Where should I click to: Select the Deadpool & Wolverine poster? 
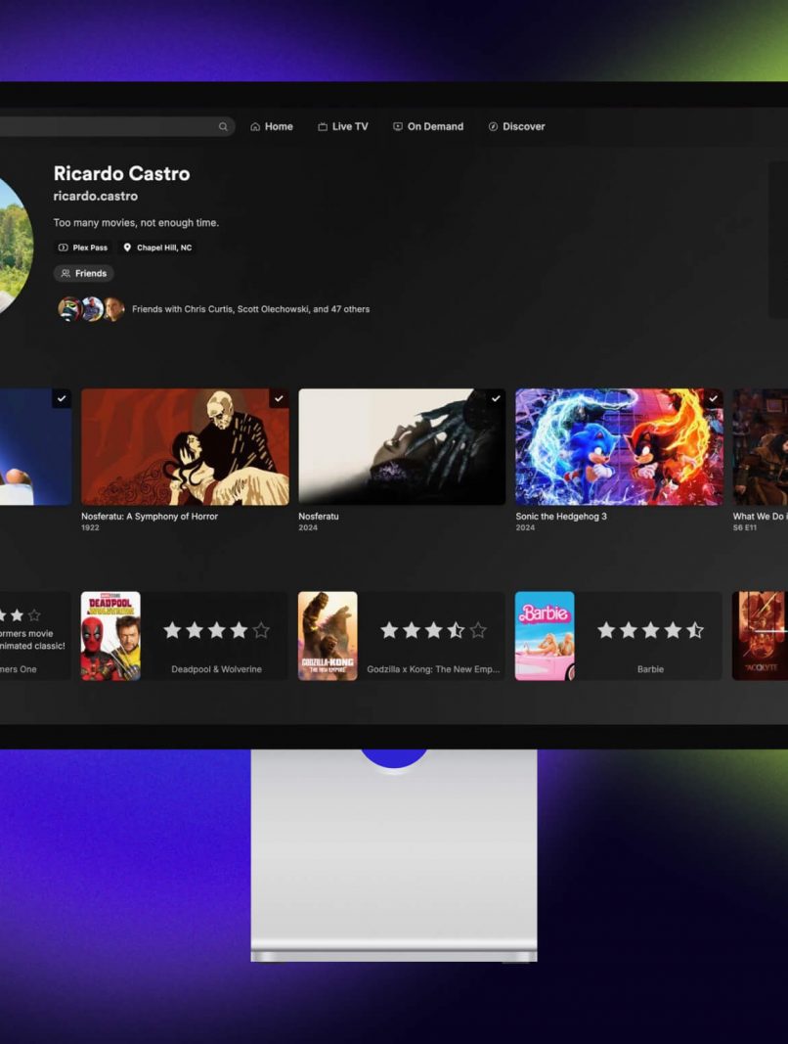click(110, 635)
